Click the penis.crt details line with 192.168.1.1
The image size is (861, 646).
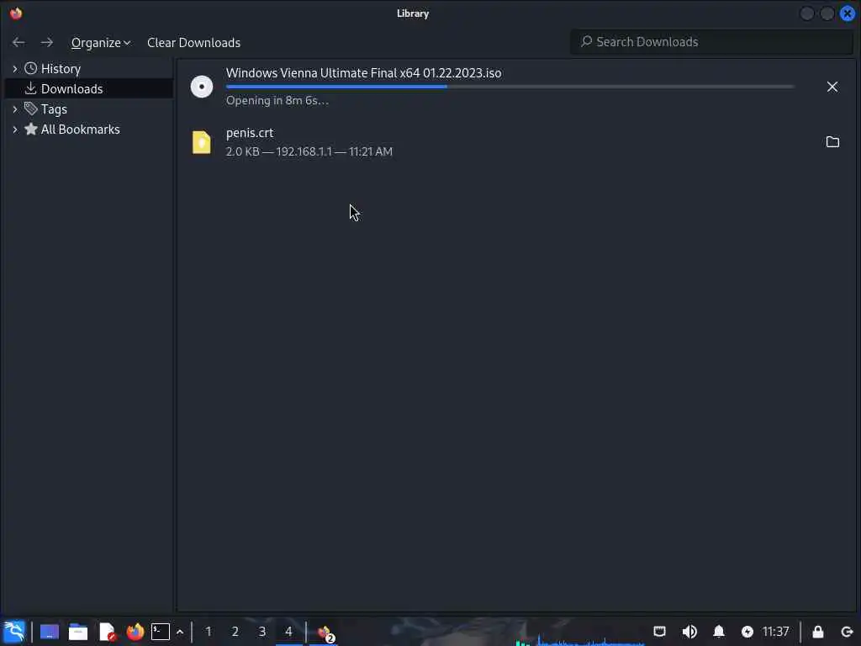point(309,151)
